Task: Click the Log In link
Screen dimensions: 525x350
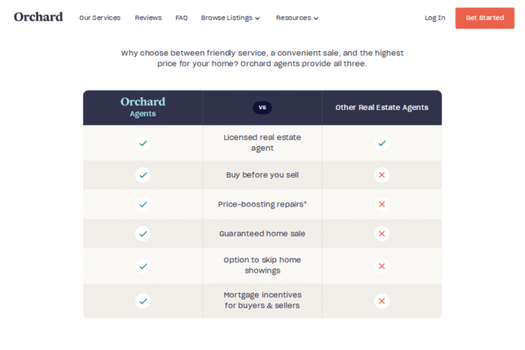Action: (x=435, y=18)
